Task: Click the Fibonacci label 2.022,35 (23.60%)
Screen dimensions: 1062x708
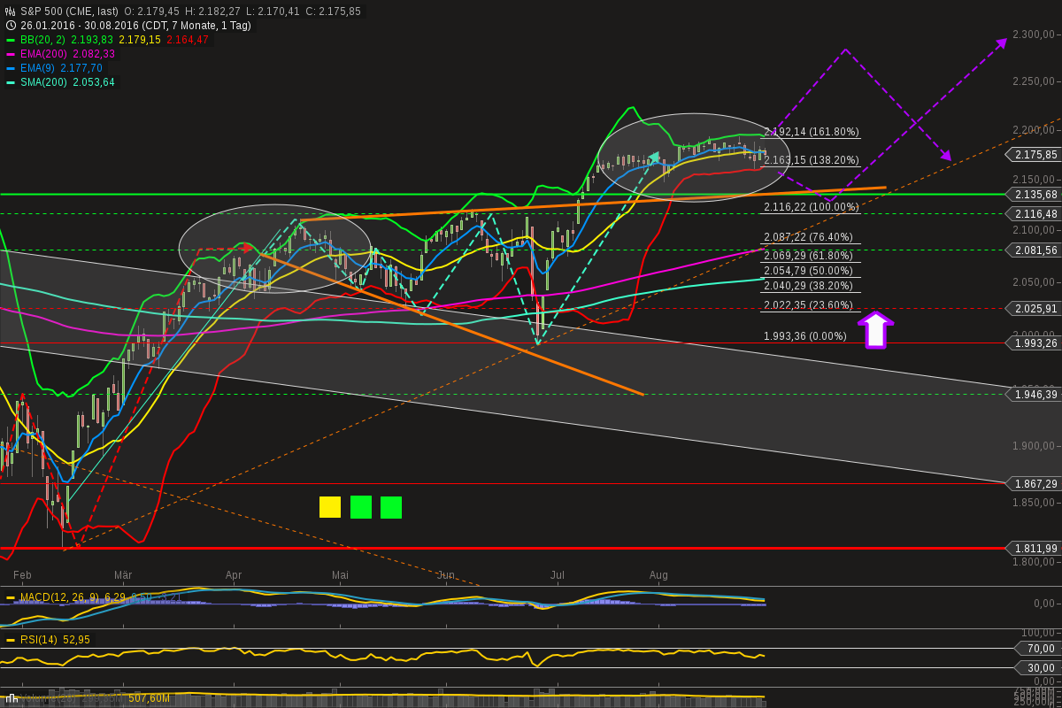Action: pos(808,305)
